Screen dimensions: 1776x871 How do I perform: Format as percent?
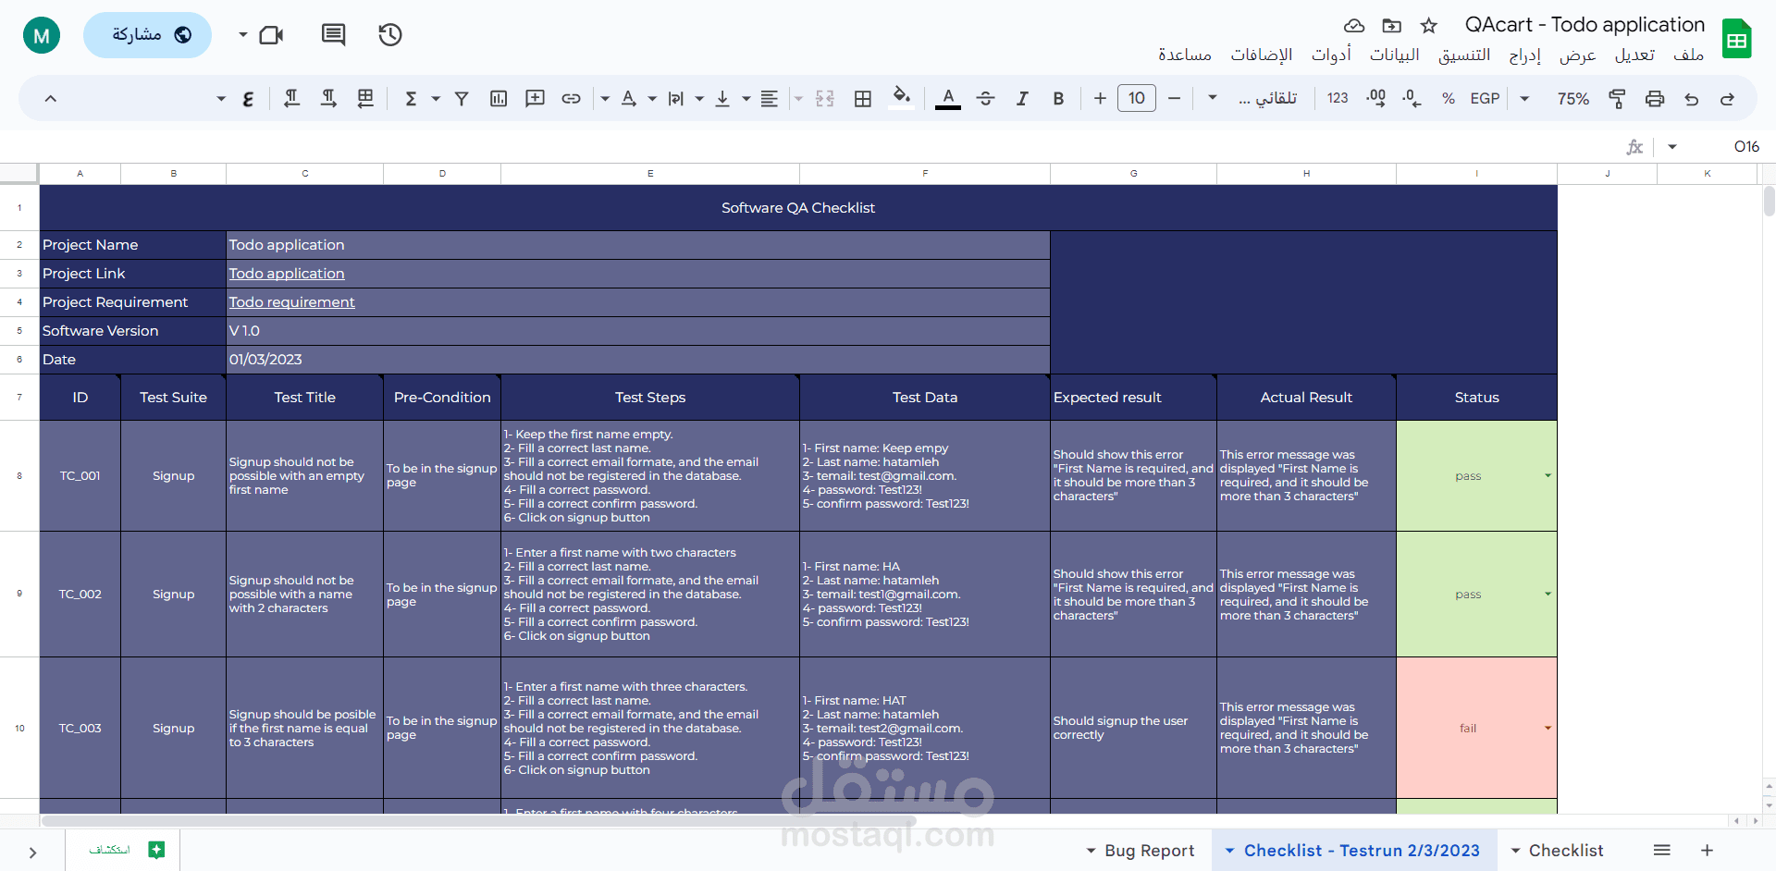[1449, 99]
